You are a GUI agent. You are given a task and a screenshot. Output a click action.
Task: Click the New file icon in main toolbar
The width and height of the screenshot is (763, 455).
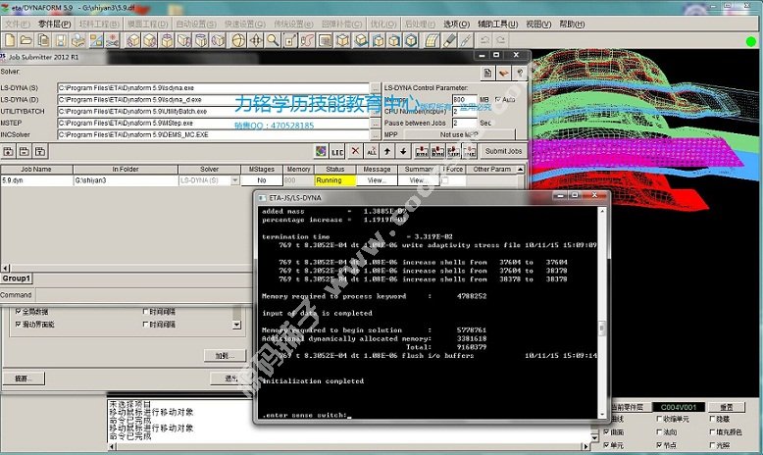coord(10,40)
